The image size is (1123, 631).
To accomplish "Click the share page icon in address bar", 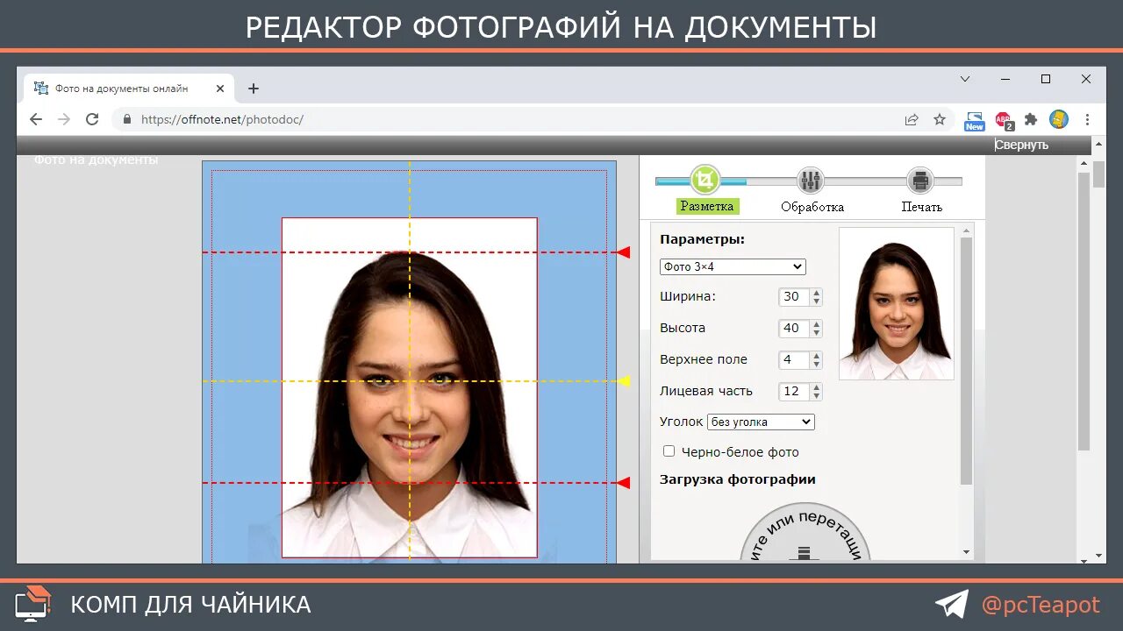I will tap(912, 119).
